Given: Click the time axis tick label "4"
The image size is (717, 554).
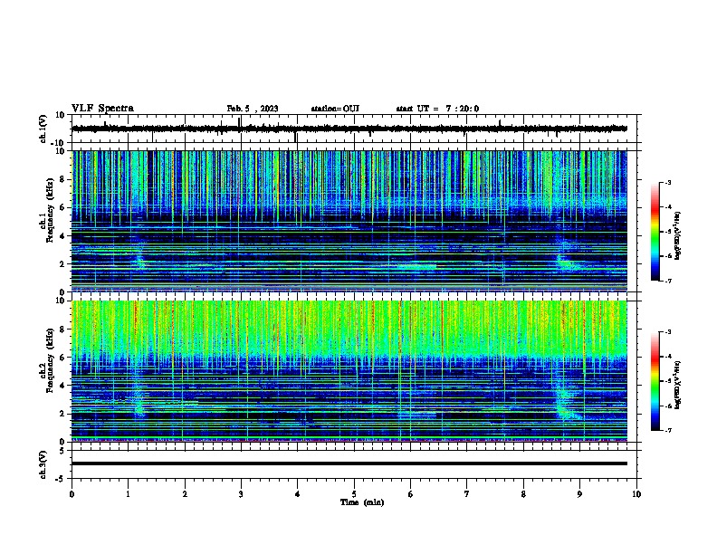Looking at the screenshot, I should pos(298,494).
